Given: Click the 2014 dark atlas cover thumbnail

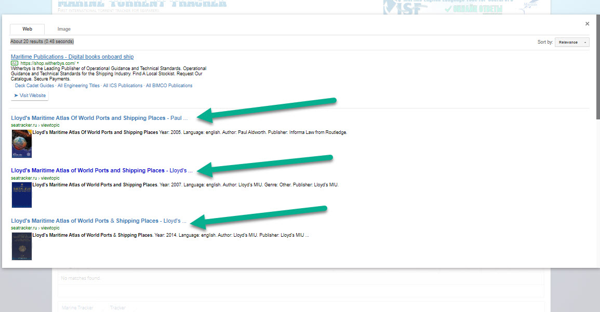Looking at the screenshot, I should pyautogui.click(x=22, y=246).
